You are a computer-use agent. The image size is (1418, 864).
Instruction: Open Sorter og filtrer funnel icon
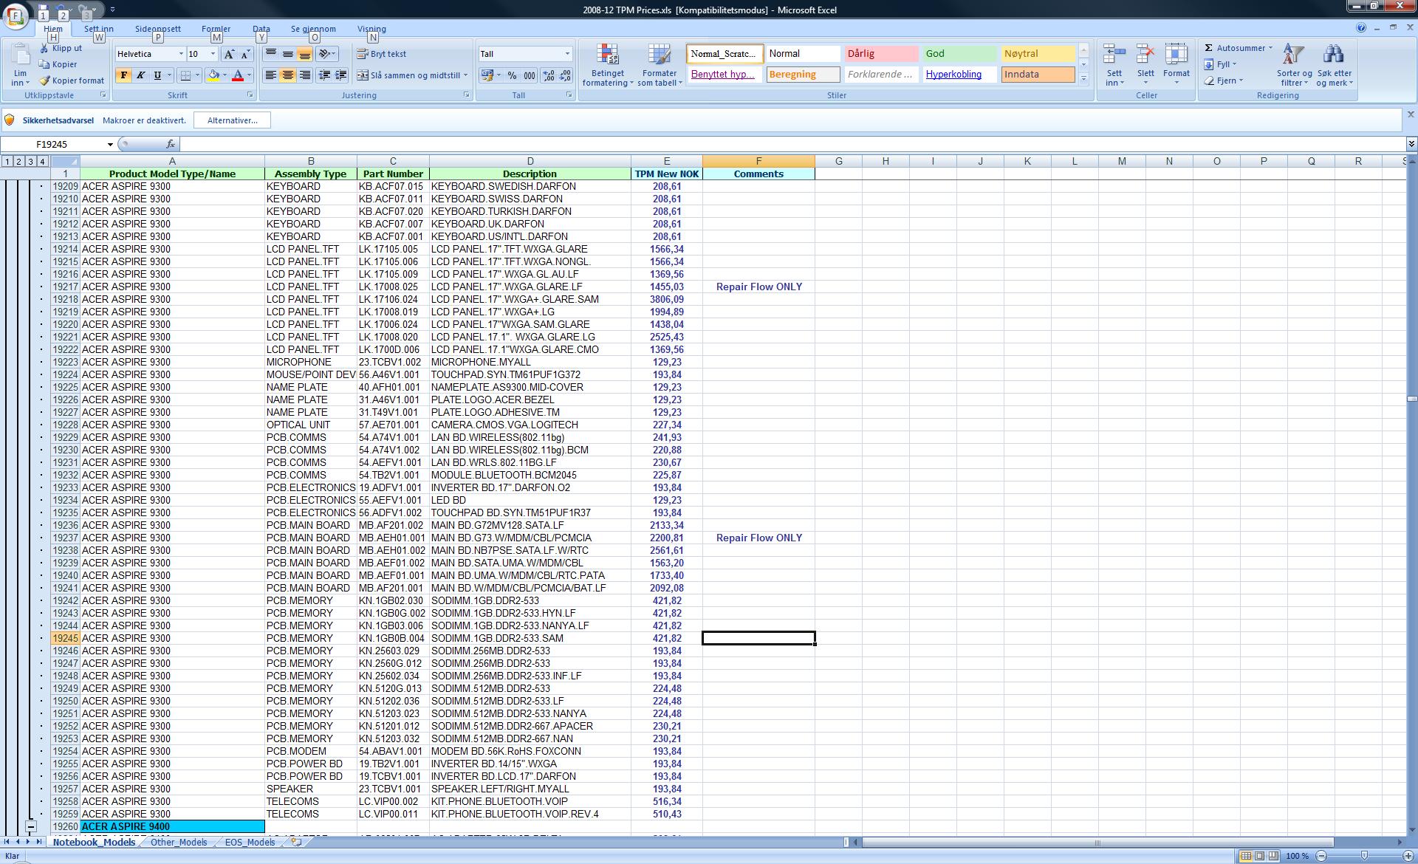click(x=1293, y=55)
